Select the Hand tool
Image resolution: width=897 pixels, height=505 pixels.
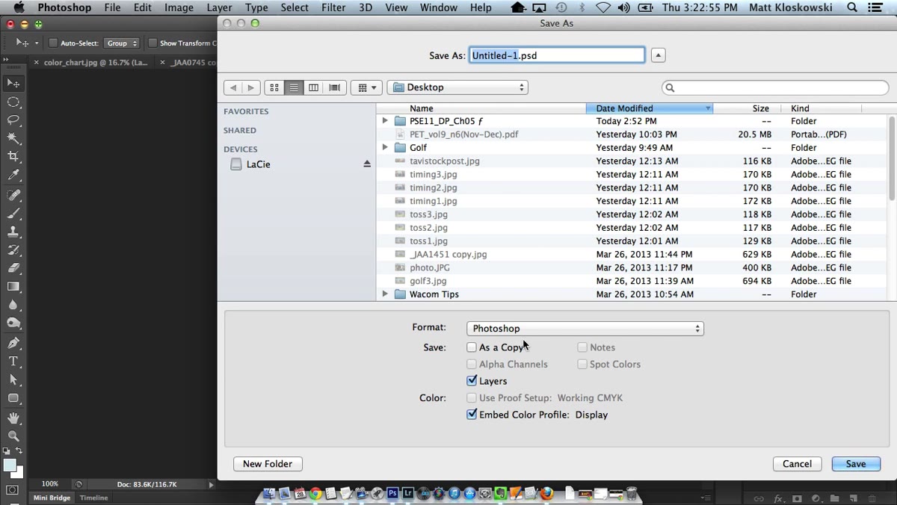13,418
